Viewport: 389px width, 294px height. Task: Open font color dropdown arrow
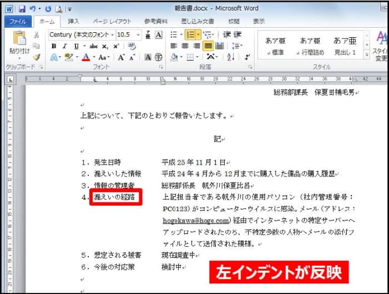point(94,57)
